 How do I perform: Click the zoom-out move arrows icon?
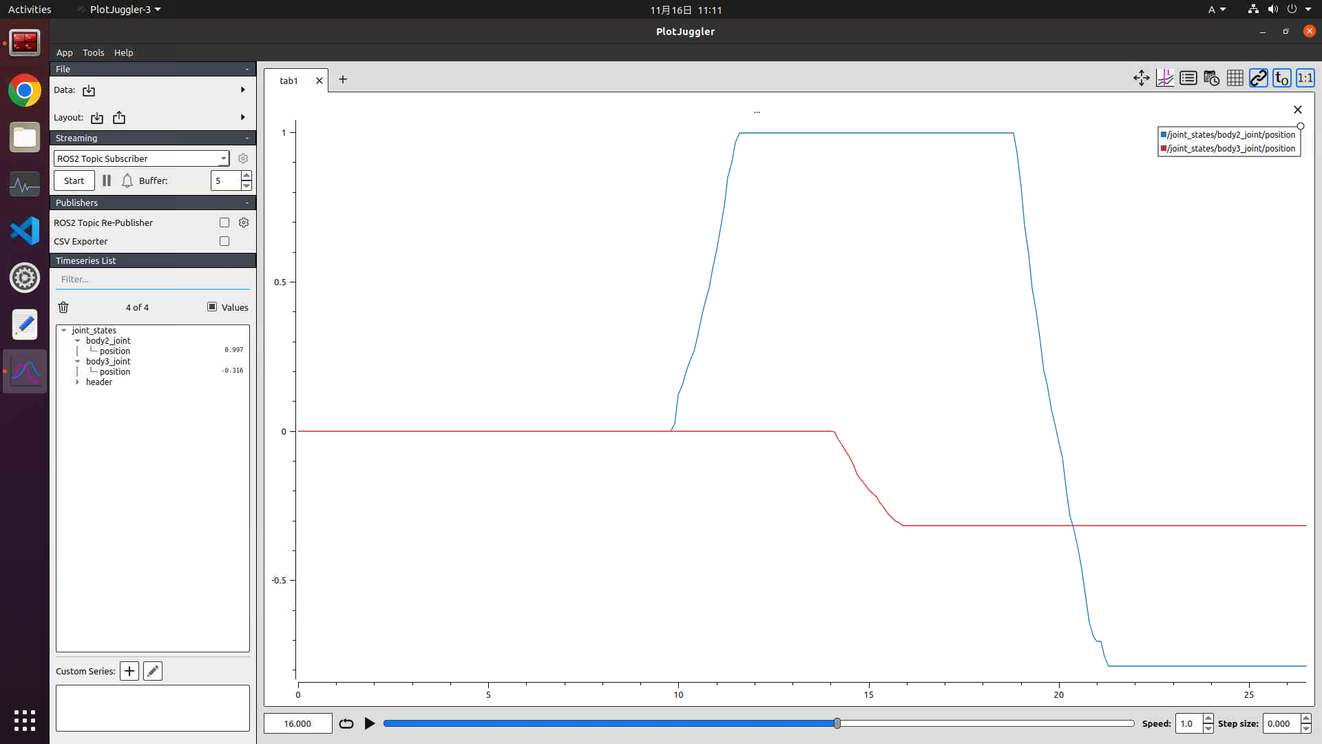point(1141,79)
